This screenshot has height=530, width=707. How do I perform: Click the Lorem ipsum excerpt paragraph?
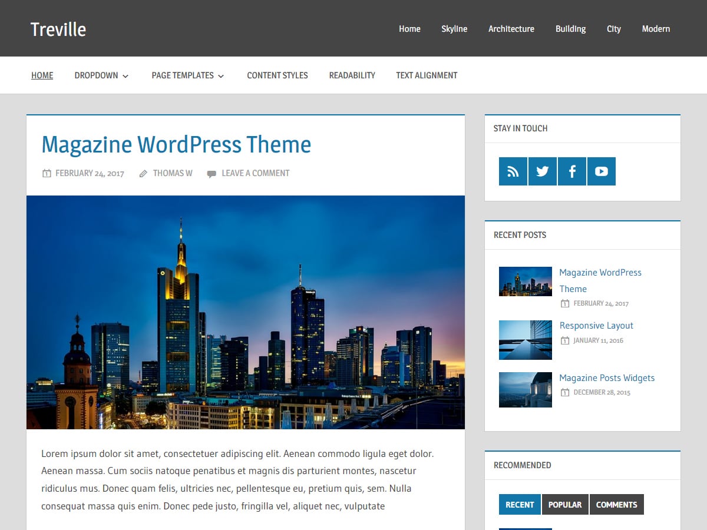coord(237,480)
